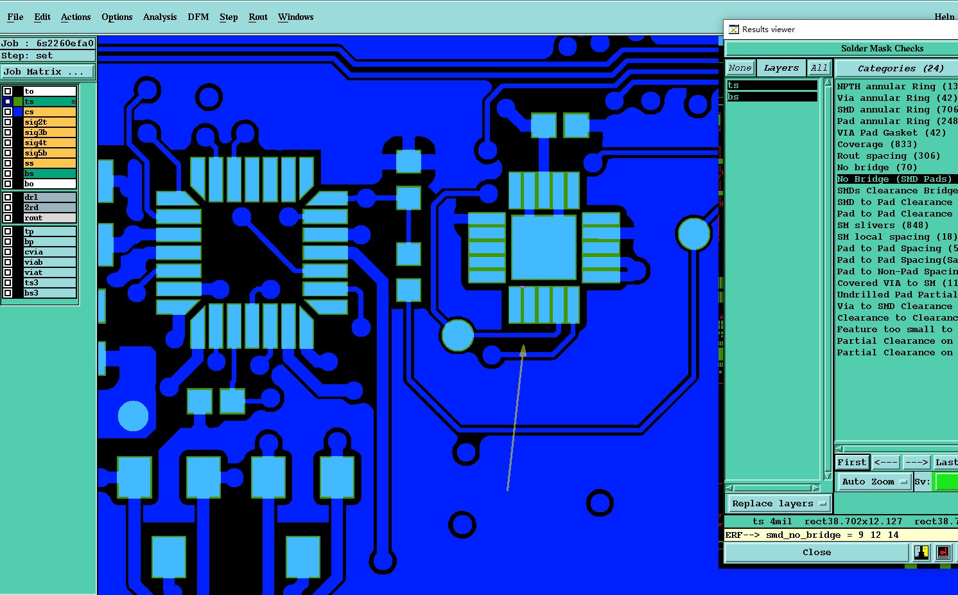
Task: Open the Rout menu
Action: 258,17
